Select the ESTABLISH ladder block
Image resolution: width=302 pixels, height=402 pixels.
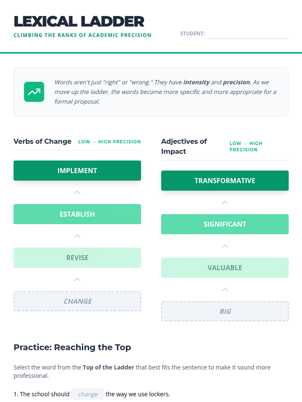click(x=77, y=214)
